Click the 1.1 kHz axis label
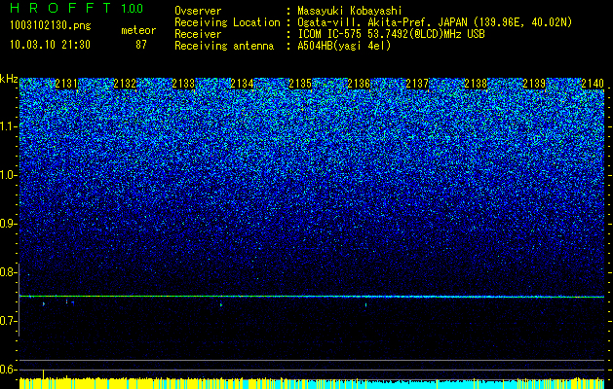Image resolution: width=613 pixels, height=389 pixels. pyautogui.click(x=8, y=126)
